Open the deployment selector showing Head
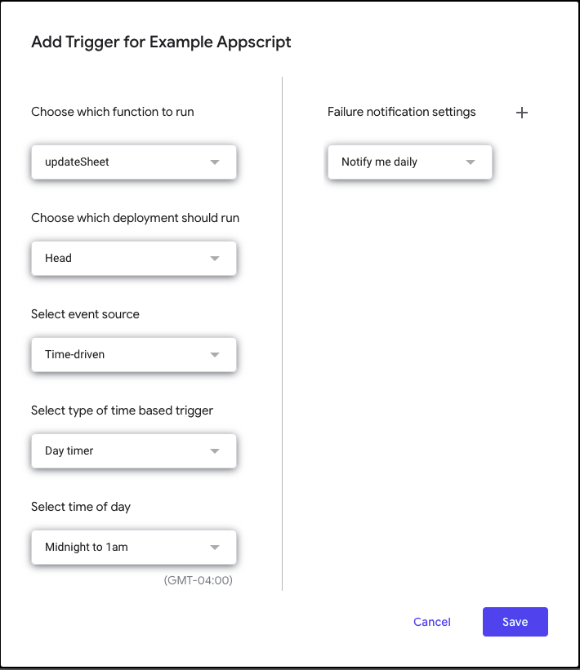Screen dimensions: 580x670 [x=134, y=258]
